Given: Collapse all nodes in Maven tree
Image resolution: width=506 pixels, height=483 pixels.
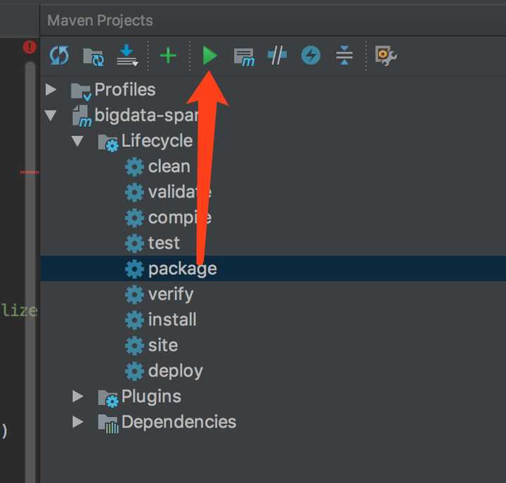Looking at the screenshot, I should coord(344,56).
